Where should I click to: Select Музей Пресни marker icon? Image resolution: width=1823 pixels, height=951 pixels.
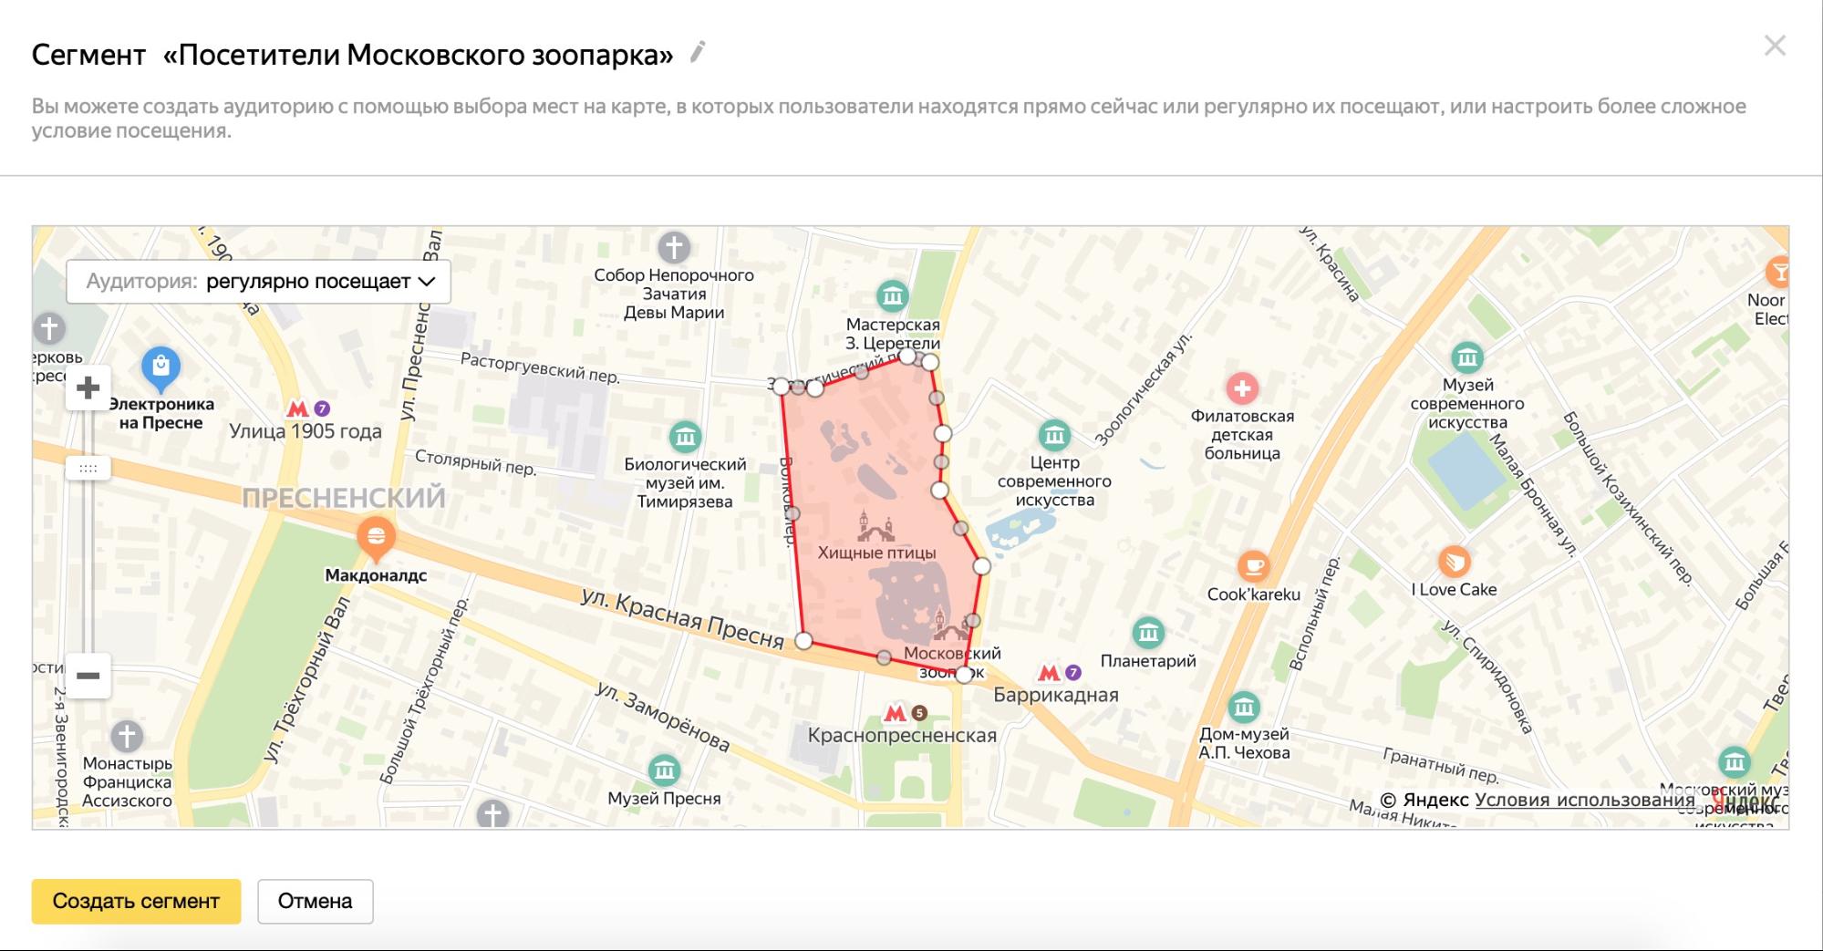(x=665, y=770)
